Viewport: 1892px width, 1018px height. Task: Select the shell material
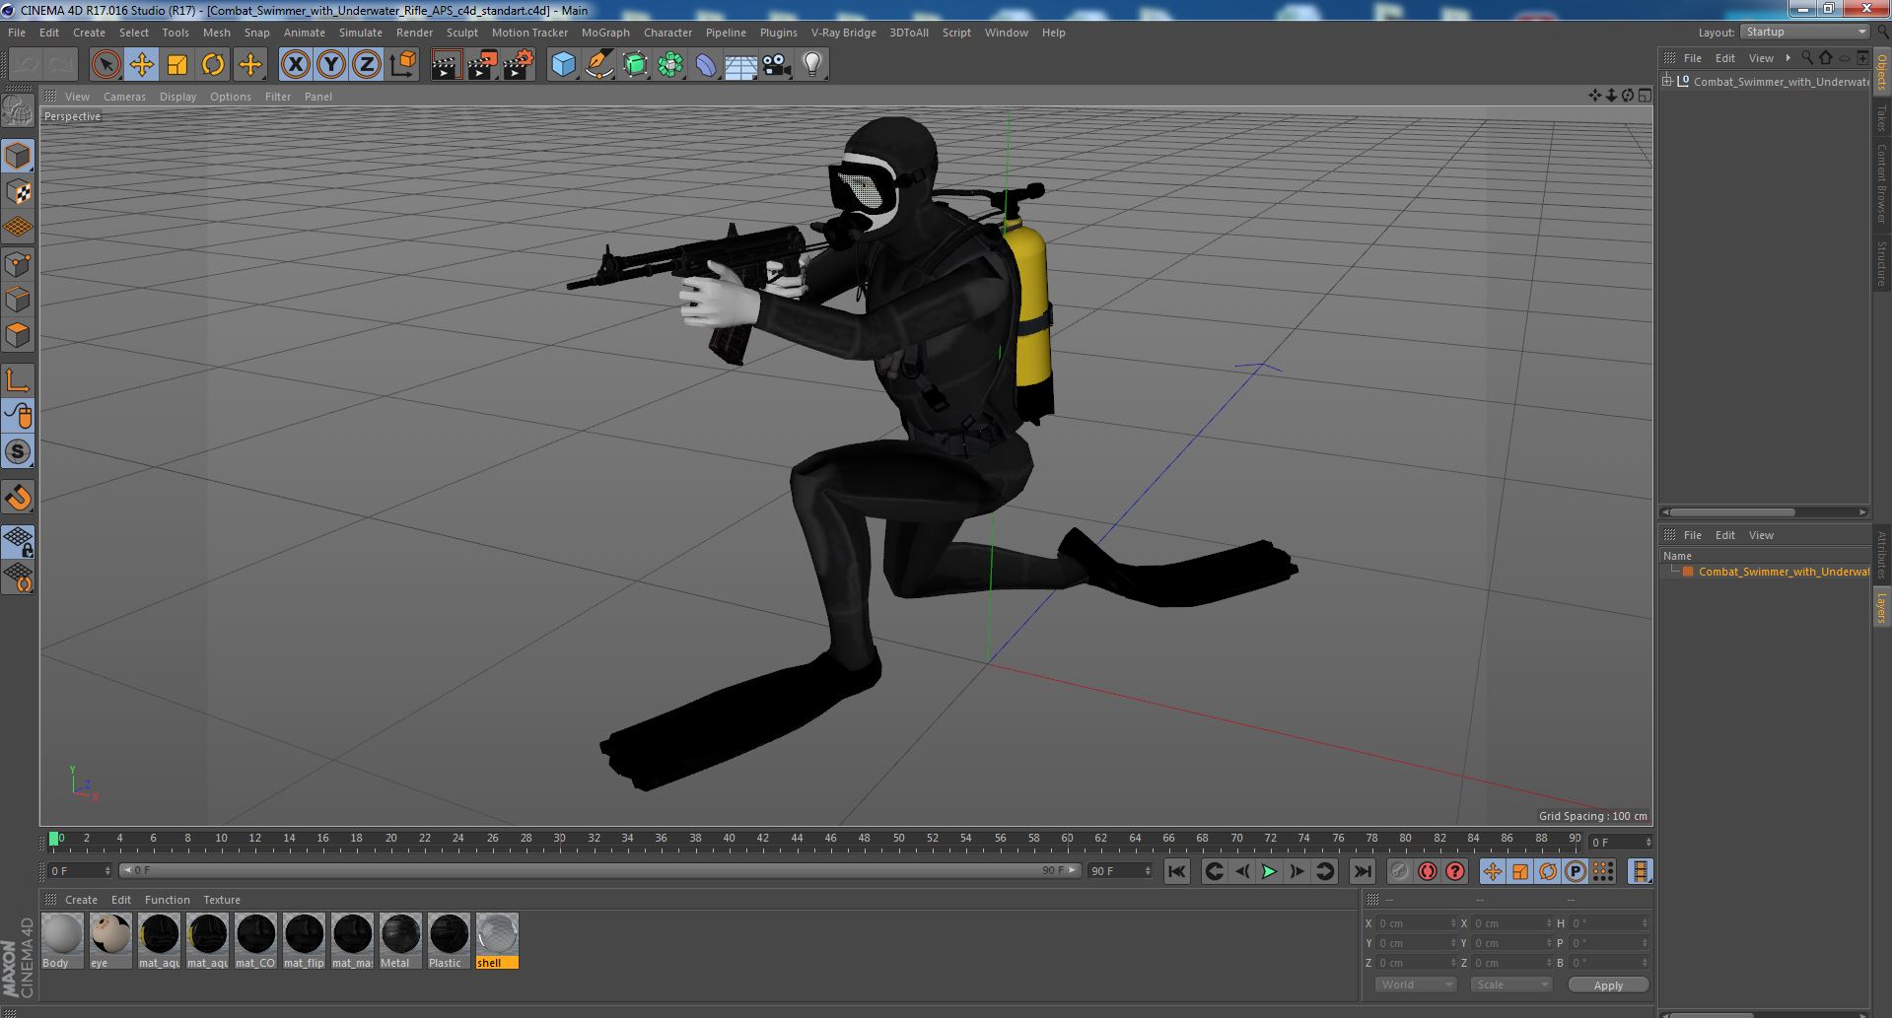click(x=497, y=941)
